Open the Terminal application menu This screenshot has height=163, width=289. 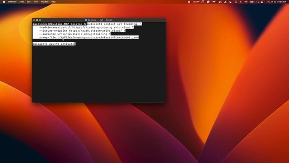point(12,2)
